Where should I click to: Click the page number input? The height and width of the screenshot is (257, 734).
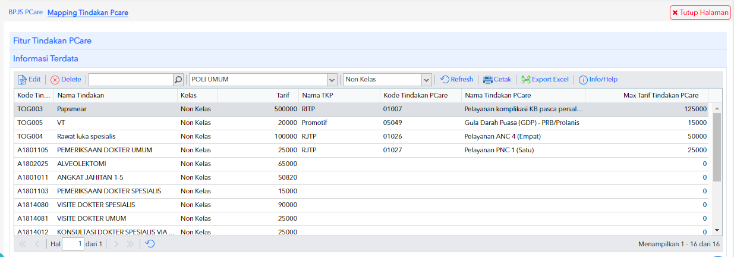tap(73, 244)
